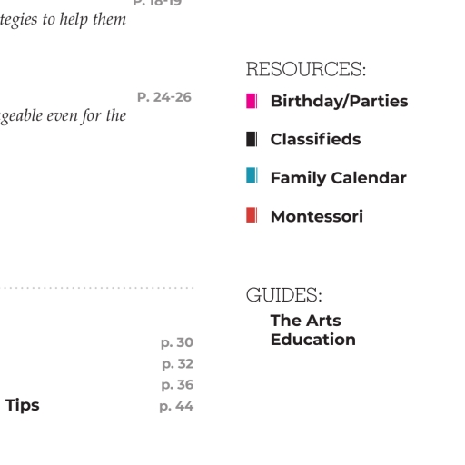
Task: Go to page reference p. 32
Action: 177,364
